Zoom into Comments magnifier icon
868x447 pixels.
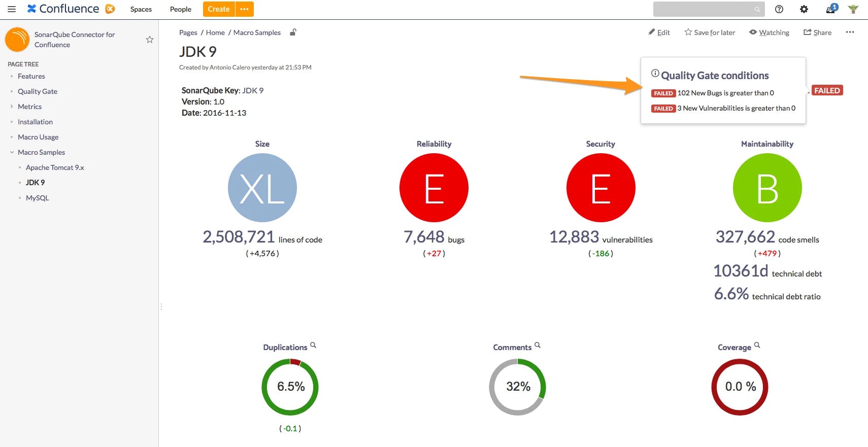tap(538, 345)
